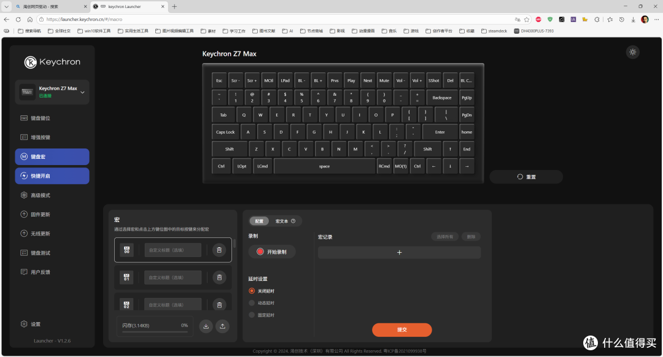Image resolution: width=663 pixels, height=357 pixels.
Task: Open 高级模式 advanced mode in sidebar
Action: click(x=52, y=195)
